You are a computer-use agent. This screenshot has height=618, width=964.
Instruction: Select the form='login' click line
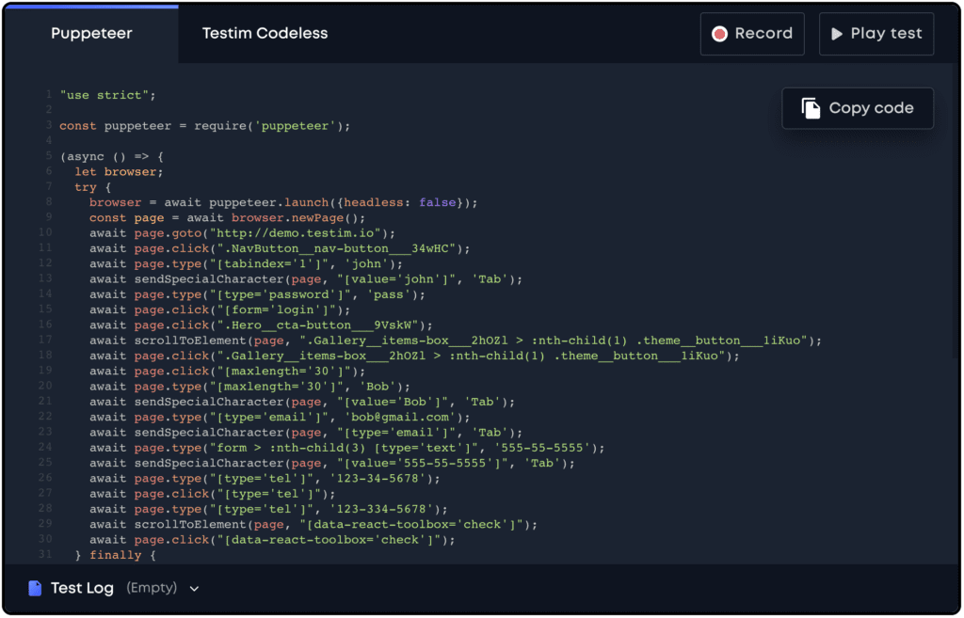(x=219, y=310)
